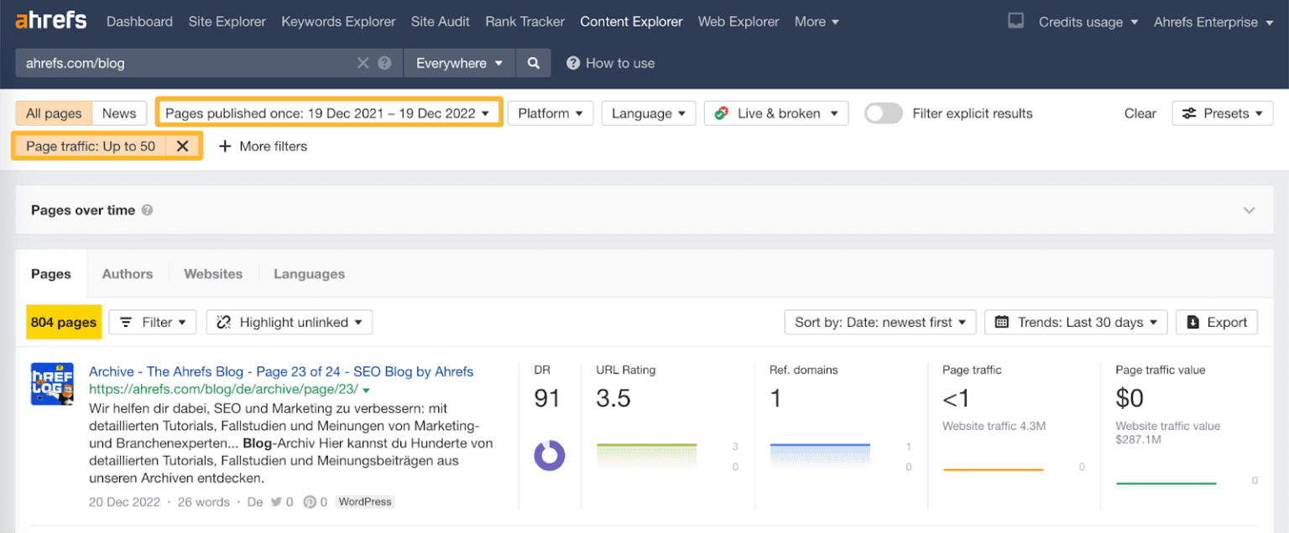
Task: Click the Page traffic: Up to 50 filter
Action: [91, 146]
